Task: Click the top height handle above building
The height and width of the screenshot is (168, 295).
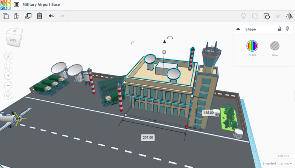Action: click(x=164, y=52)
